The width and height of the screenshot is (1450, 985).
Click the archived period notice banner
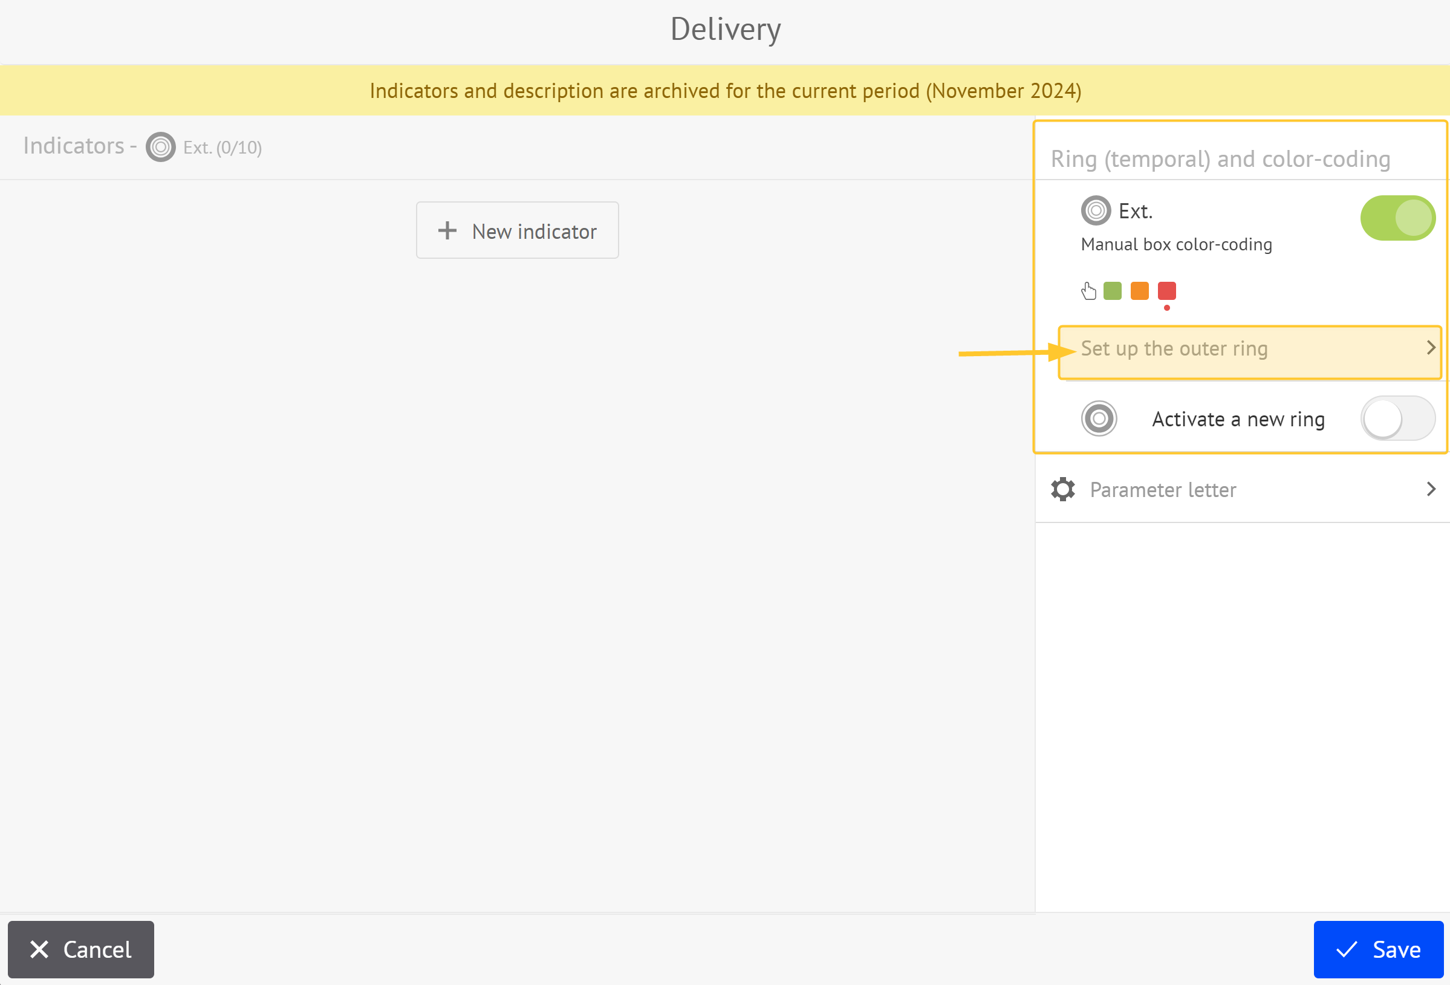[x=725, y=91]
